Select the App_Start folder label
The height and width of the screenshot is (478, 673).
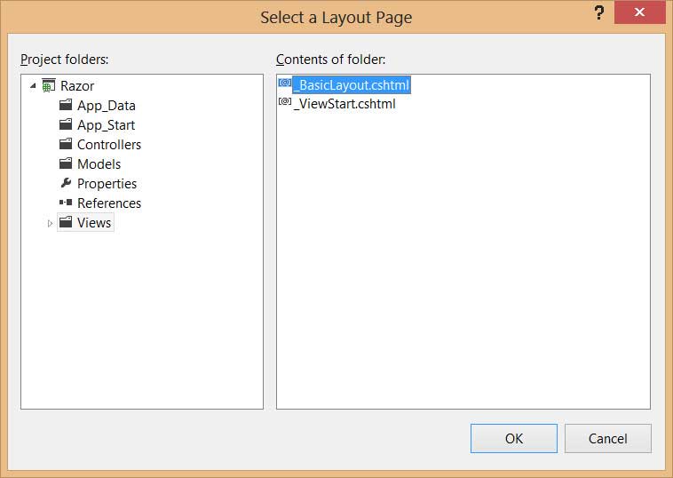coord(106,125)
